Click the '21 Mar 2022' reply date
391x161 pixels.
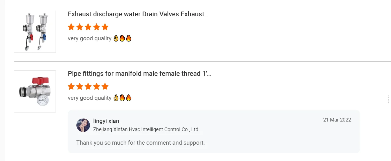337,120
